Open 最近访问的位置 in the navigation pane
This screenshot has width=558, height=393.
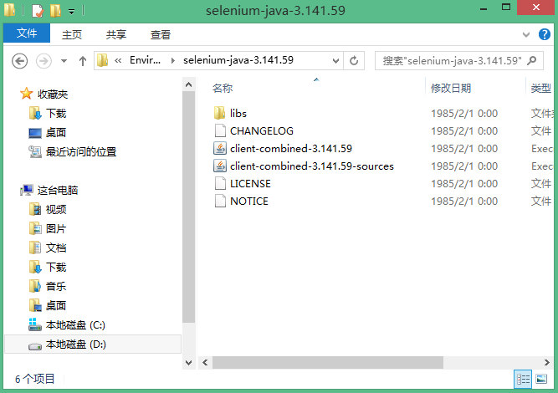tap(81, 151)
